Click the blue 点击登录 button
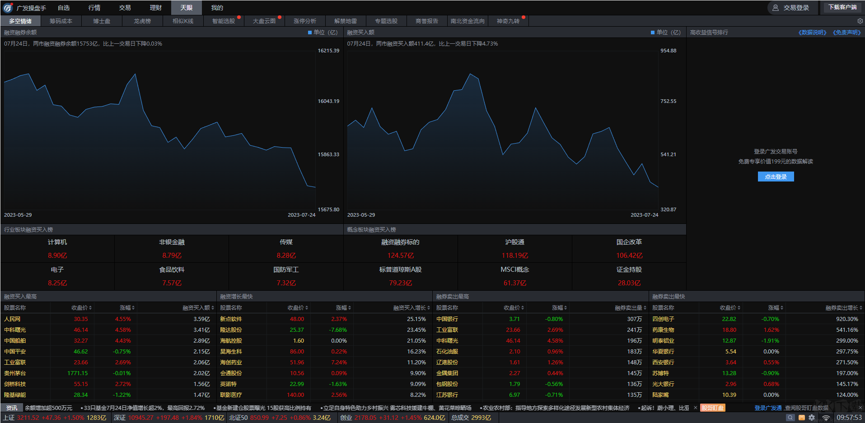This screenshot has width=865, height=423. click(x=776, y=177)
